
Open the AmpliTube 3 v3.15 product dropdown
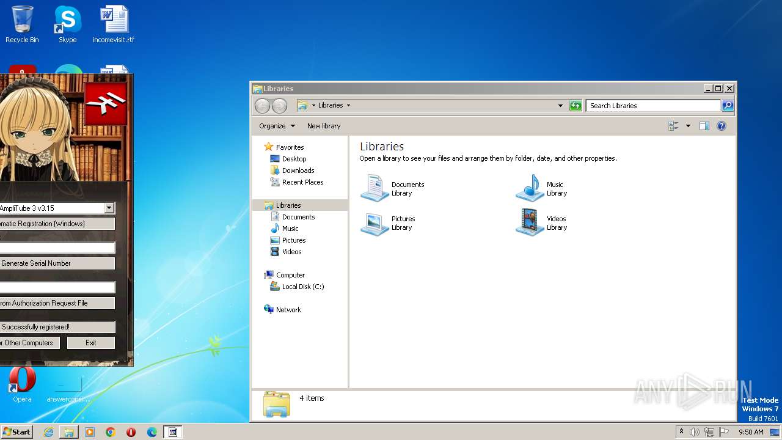pyautogui.click(x=109, y=208)
